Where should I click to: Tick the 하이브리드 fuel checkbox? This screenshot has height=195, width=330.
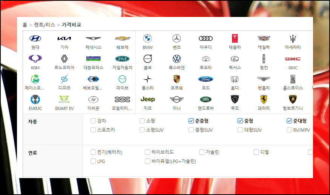tap(147, 152)
